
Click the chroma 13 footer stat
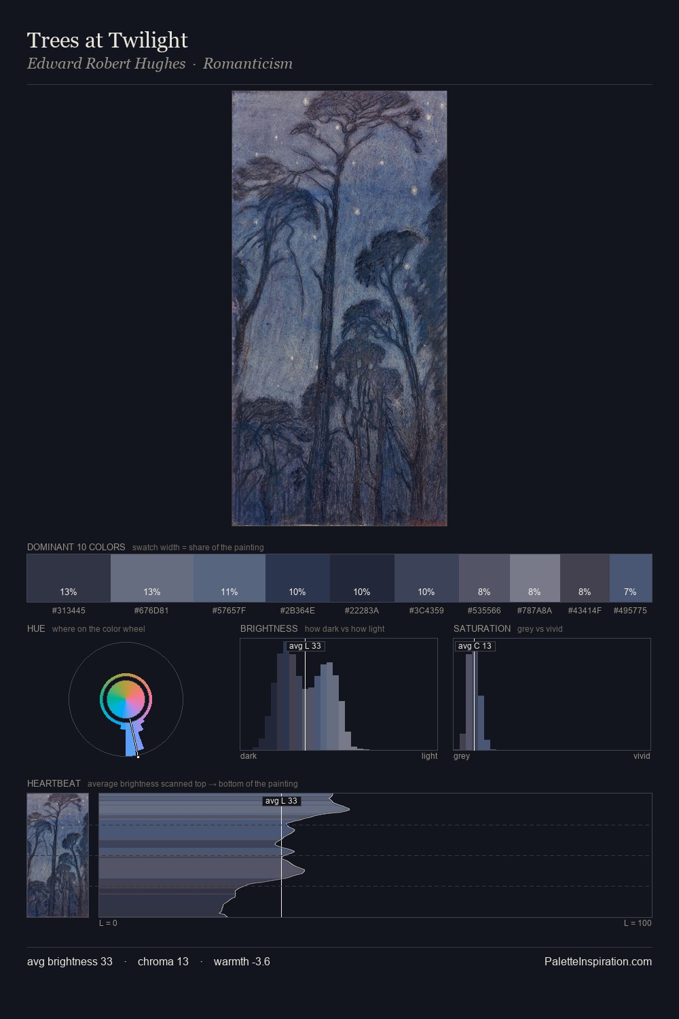(x=163, y=961)
